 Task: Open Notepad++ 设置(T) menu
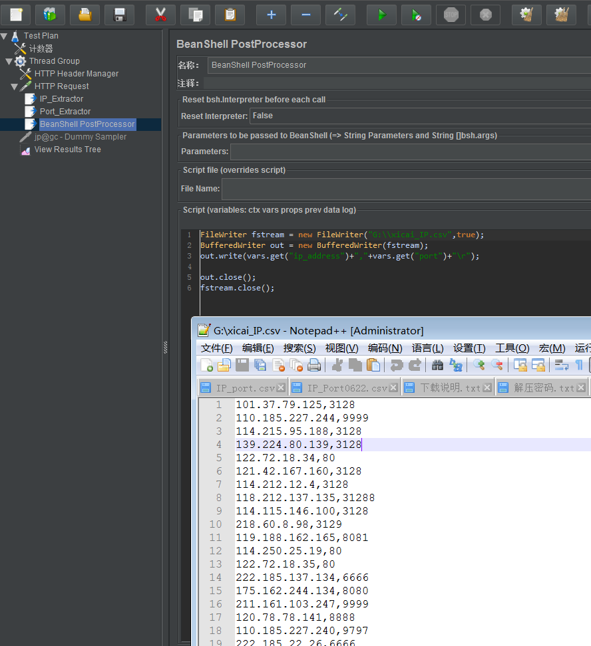(469, 348)
